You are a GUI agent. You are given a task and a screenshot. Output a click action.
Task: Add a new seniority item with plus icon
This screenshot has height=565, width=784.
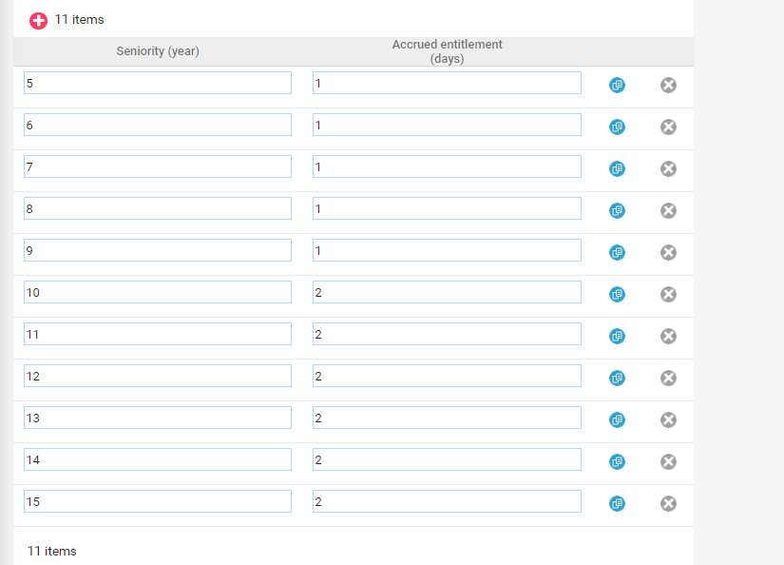coord(38,21)
